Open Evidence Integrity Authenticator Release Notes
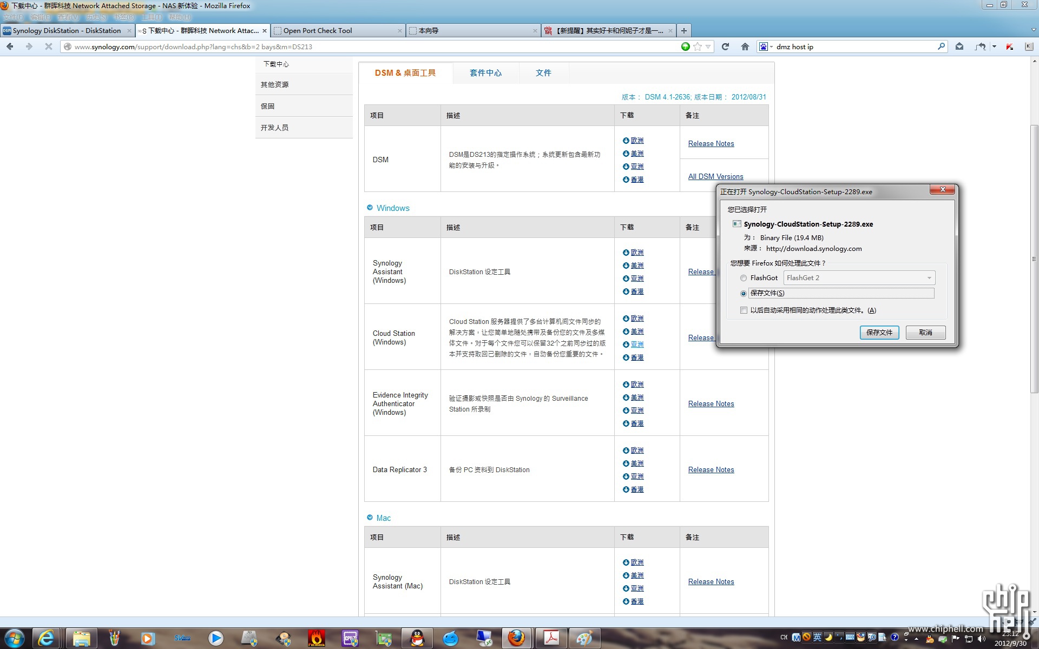 711,403
